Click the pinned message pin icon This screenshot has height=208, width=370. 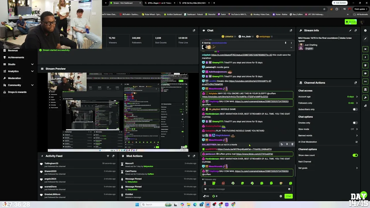[x=286, y=43]
